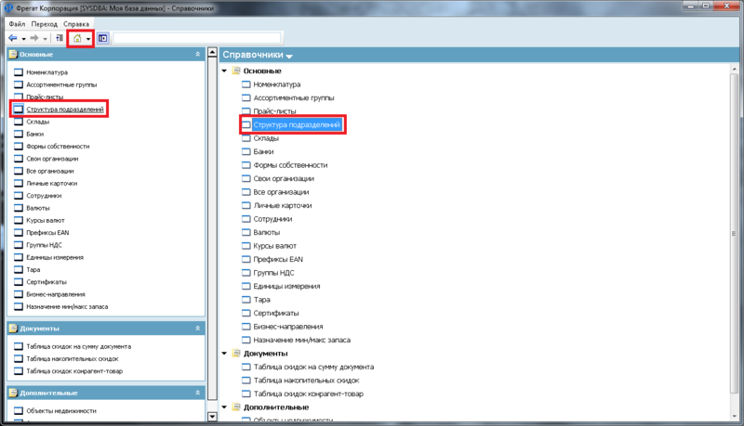The height and width of the screenshot is (426, 744).
Task: Go back with the blue arrow
Action: tap(13, 38)
